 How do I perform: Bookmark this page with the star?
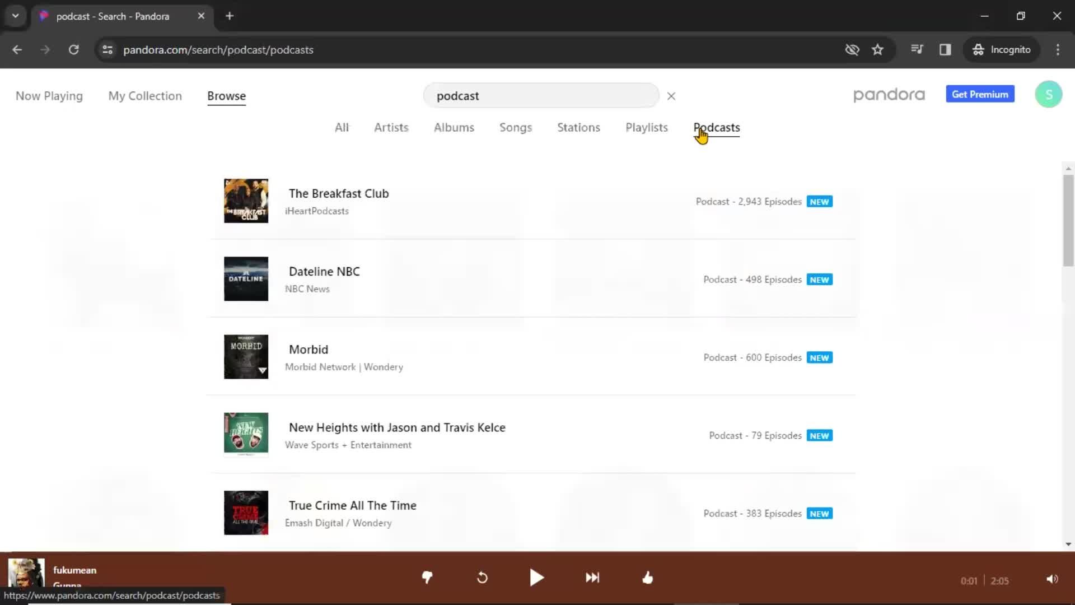coord(877,50)
